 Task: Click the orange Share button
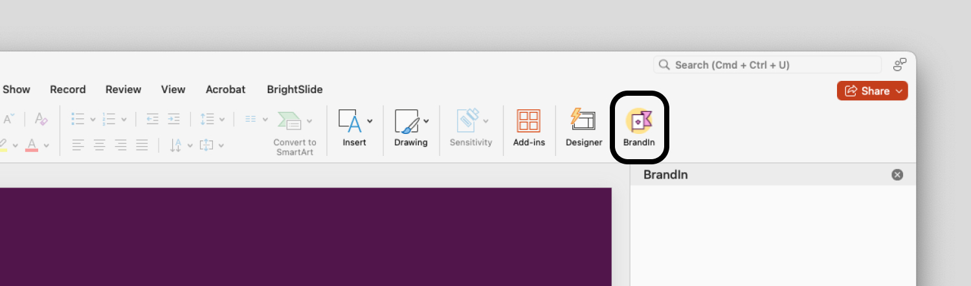[x=872, y=91]
